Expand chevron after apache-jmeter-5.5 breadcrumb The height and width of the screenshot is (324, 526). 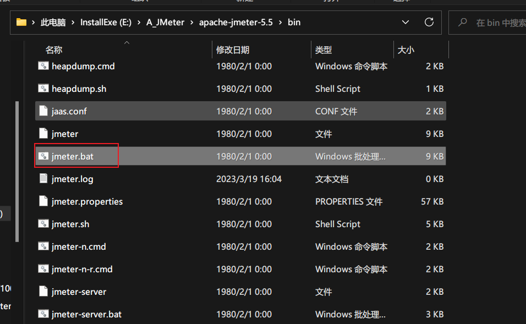(x=281, y=23)
